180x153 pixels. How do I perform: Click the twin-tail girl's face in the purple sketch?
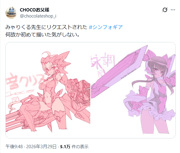coord(157,71)
